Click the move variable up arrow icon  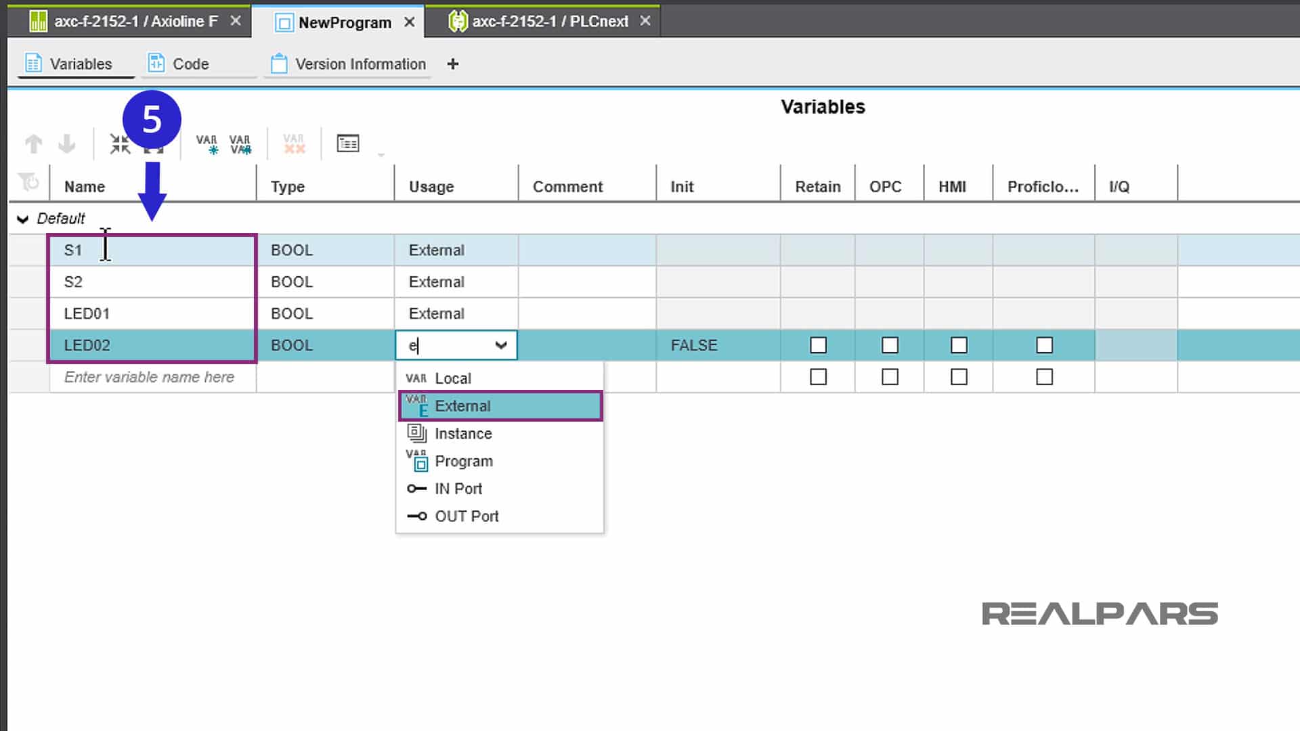tap(33, 143)
